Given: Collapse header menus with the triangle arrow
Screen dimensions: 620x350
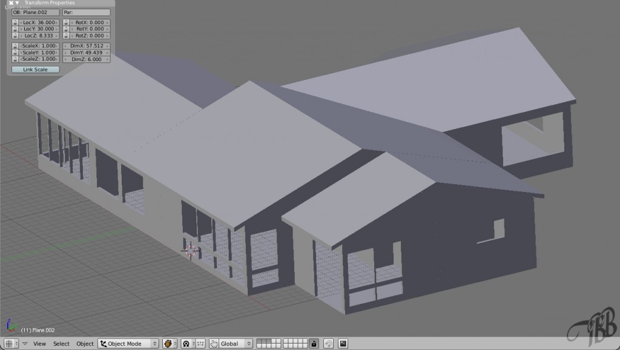Looking at the screenshot, I should point(25,344).
